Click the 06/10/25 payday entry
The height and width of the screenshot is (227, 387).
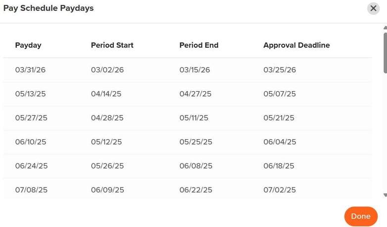pyautogui.click(x=30, y=142)
